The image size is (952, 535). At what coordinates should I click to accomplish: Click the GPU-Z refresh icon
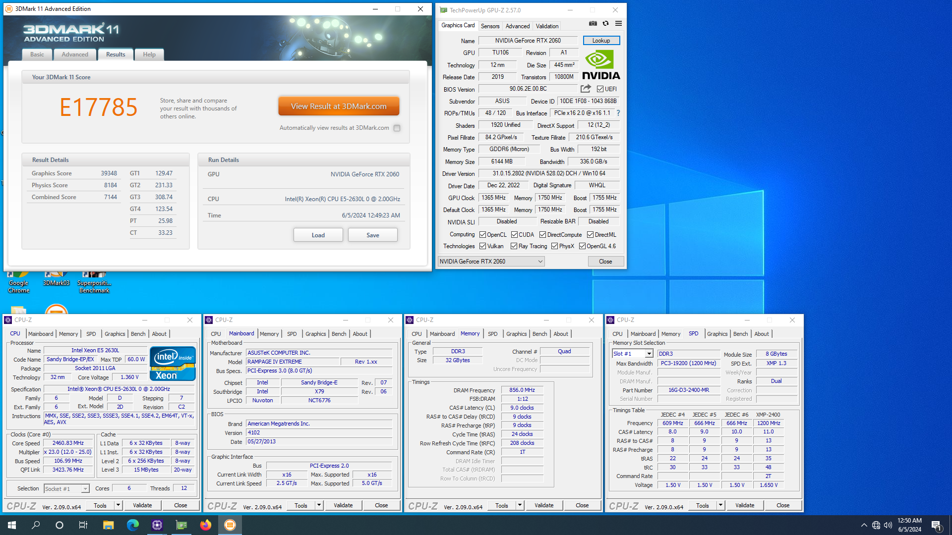pyautogui.click(x=605, y=23)
